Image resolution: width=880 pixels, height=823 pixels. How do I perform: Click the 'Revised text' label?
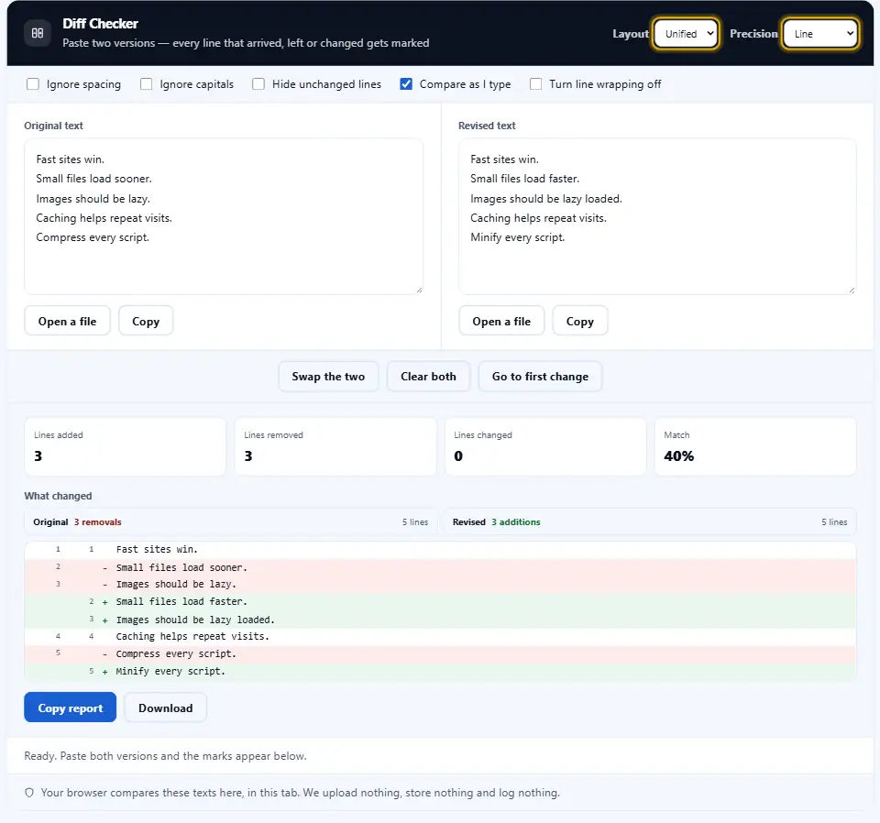point(487,126)
